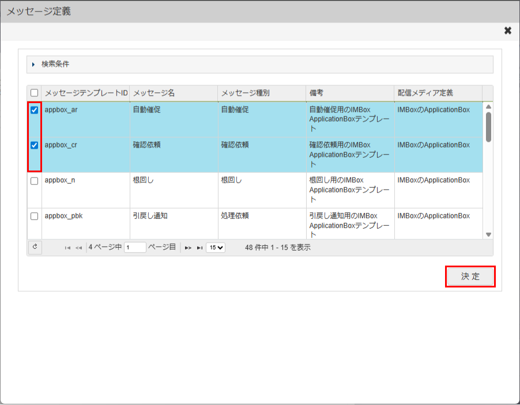Close the message definition dialog
Image resolution: width=520 pixels, height=405 pixels.
tap(507, 31)
